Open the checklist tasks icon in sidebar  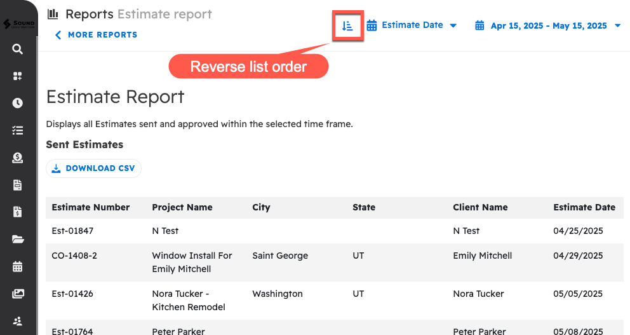[18, 130]
